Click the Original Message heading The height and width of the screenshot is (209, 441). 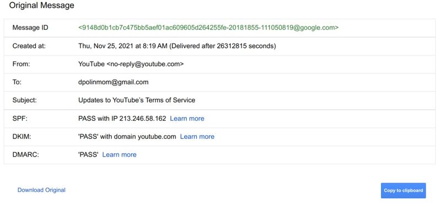(x=42, y=6)
